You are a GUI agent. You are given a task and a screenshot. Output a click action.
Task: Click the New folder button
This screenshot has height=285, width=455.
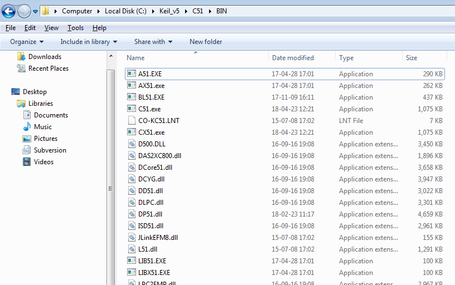point(206,42)
